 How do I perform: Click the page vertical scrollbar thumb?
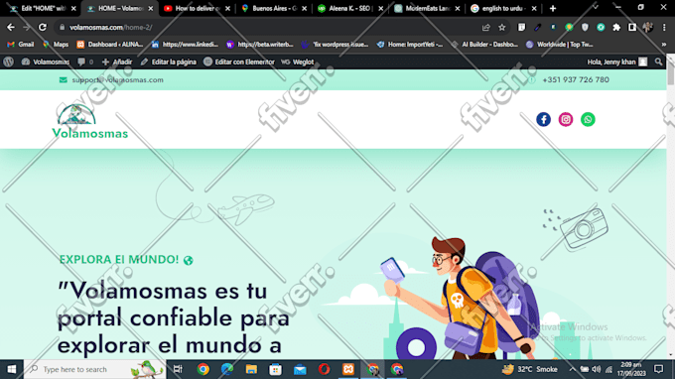[x=670, y=73]
